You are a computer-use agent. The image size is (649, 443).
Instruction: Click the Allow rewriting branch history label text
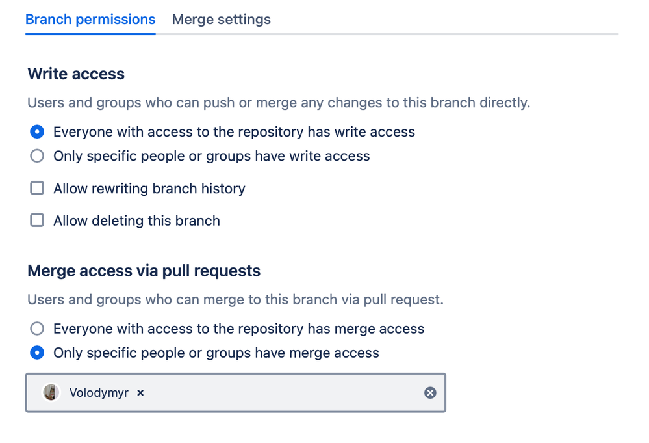click(x=149, y=189)
